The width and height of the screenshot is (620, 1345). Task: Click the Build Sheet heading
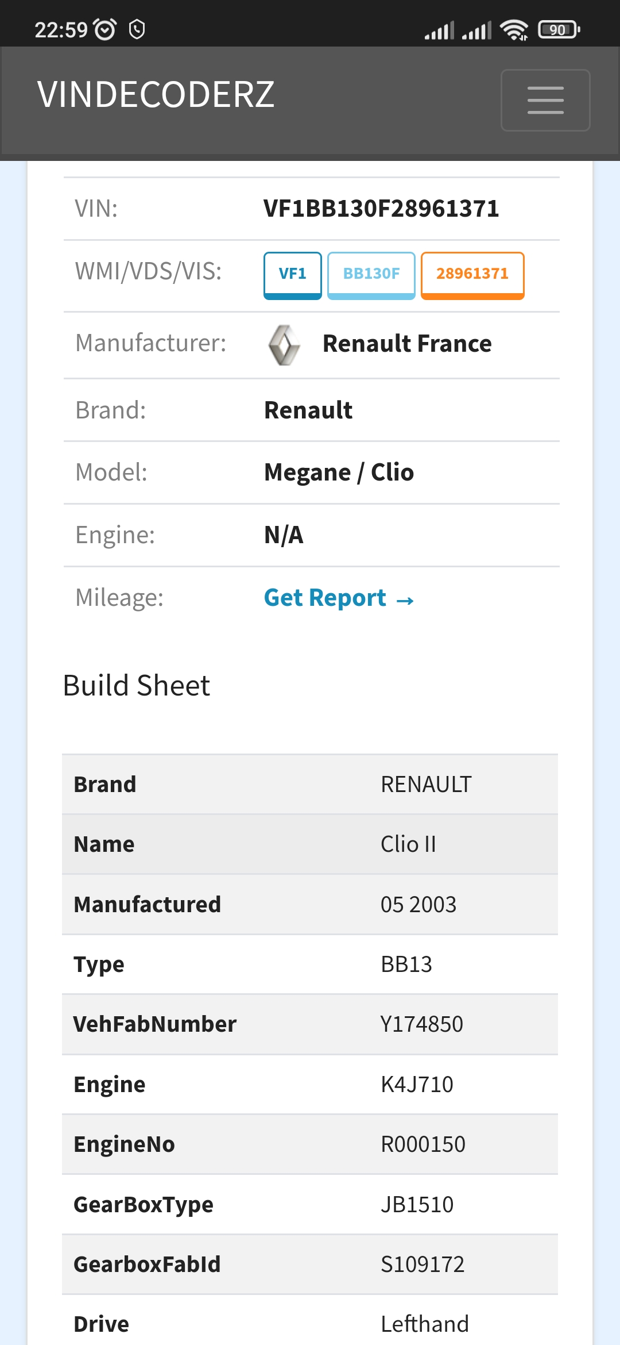tap(137, 686)
